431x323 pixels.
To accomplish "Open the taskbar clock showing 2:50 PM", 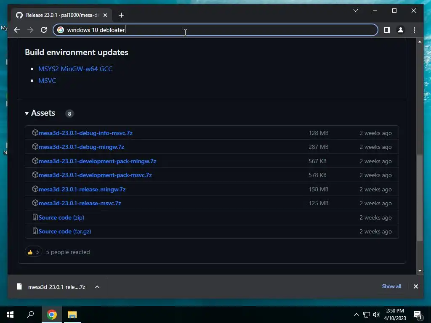I will coord(395,315).
